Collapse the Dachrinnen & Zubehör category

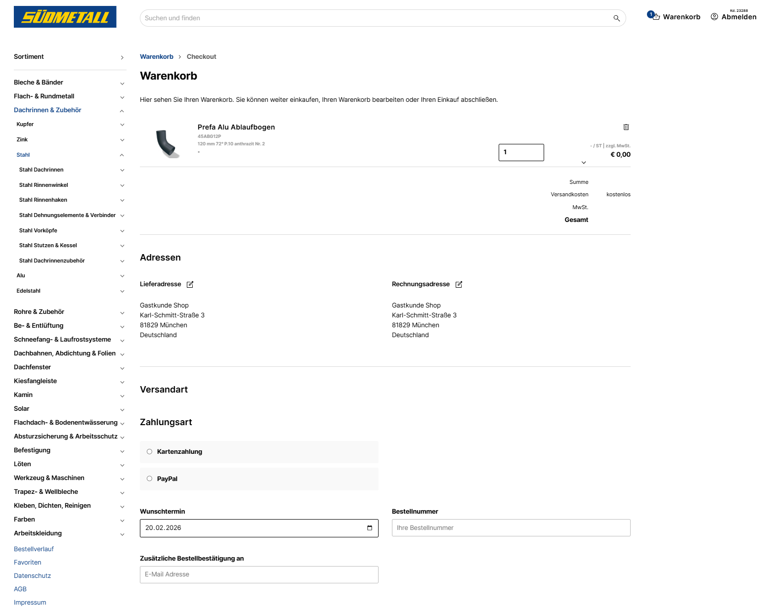click(x=122, y=111)
